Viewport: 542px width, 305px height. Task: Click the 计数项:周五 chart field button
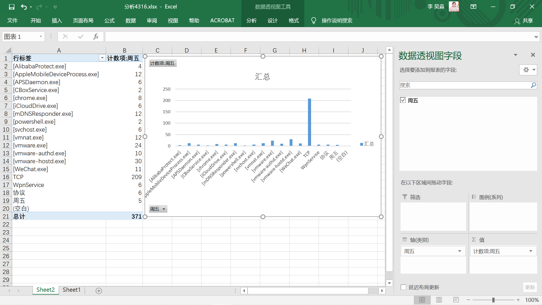pyautogui.click(x=162, y=63)
